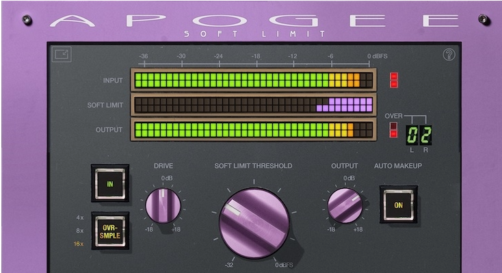Click the 0 dBFS scale marking above meters
This screenshot has width=502, height=273.
[x=377, y=56]
